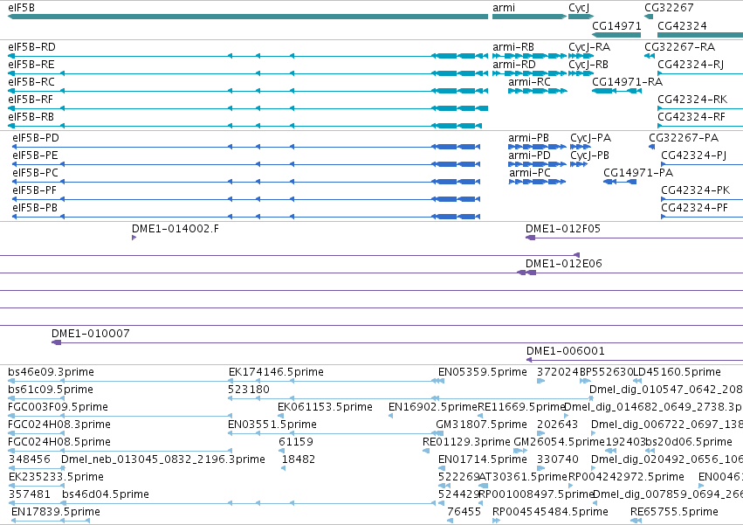Click the RE65755.5prime EST
Viewport: 743px width, 525px height.
[636, 521]
